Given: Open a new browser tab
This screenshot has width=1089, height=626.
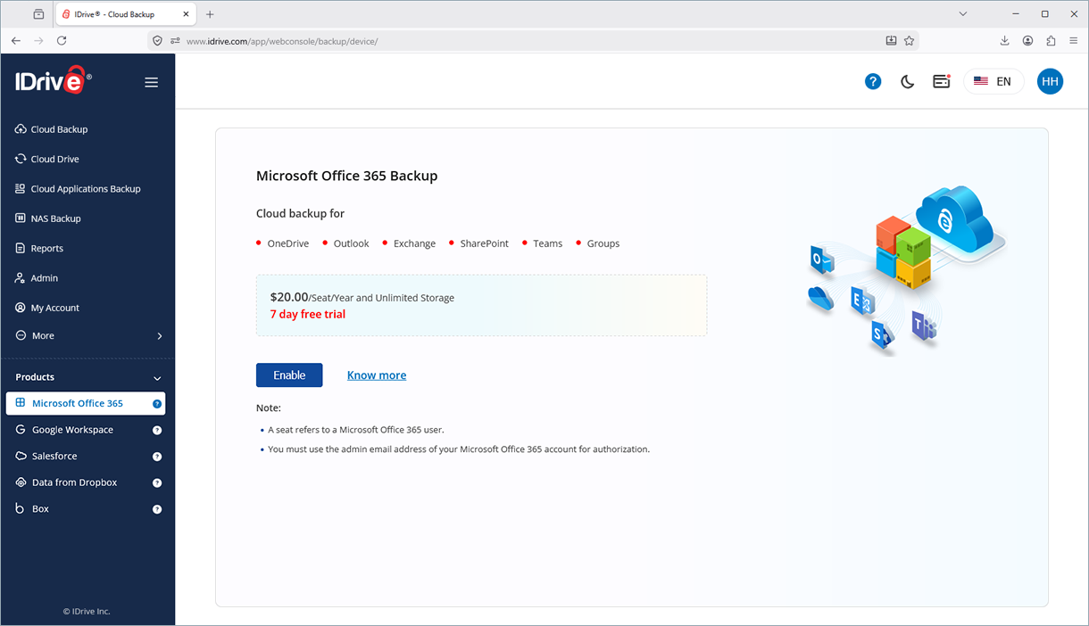Looking at the screenshot, I should [211, 14].
